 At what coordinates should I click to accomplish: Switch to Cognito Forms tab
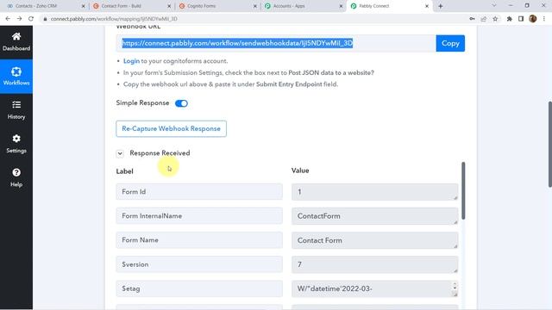pyautogui.click(x=217, y=6)
